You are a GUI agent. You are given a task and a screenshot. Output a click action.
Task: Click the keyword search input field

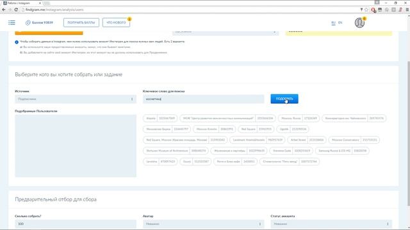click(204, 99)
